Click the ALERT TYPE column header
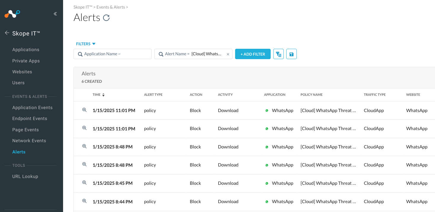This screenshot has height=212, width=435. tap(153, 95)
